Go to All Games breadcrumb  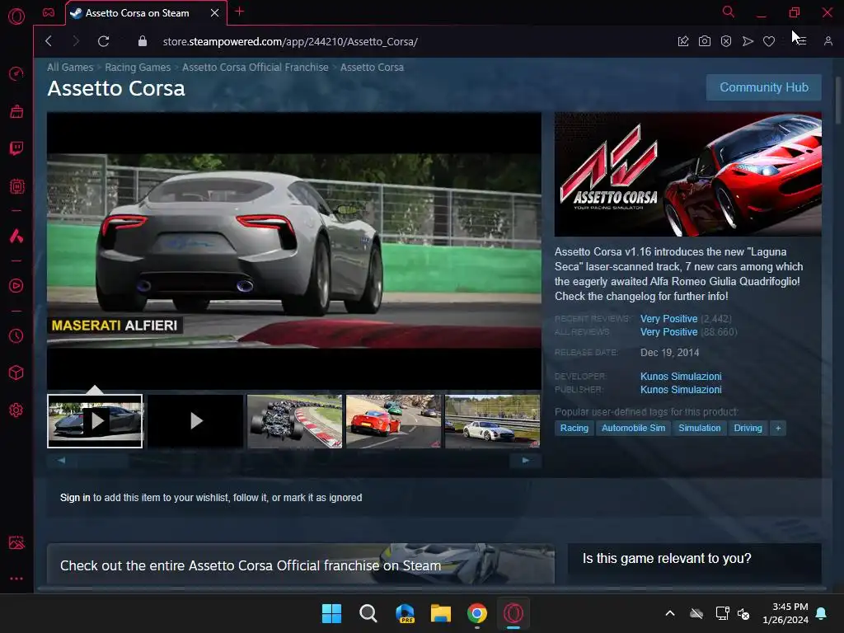pyautogui.click(x=70, y=68)
